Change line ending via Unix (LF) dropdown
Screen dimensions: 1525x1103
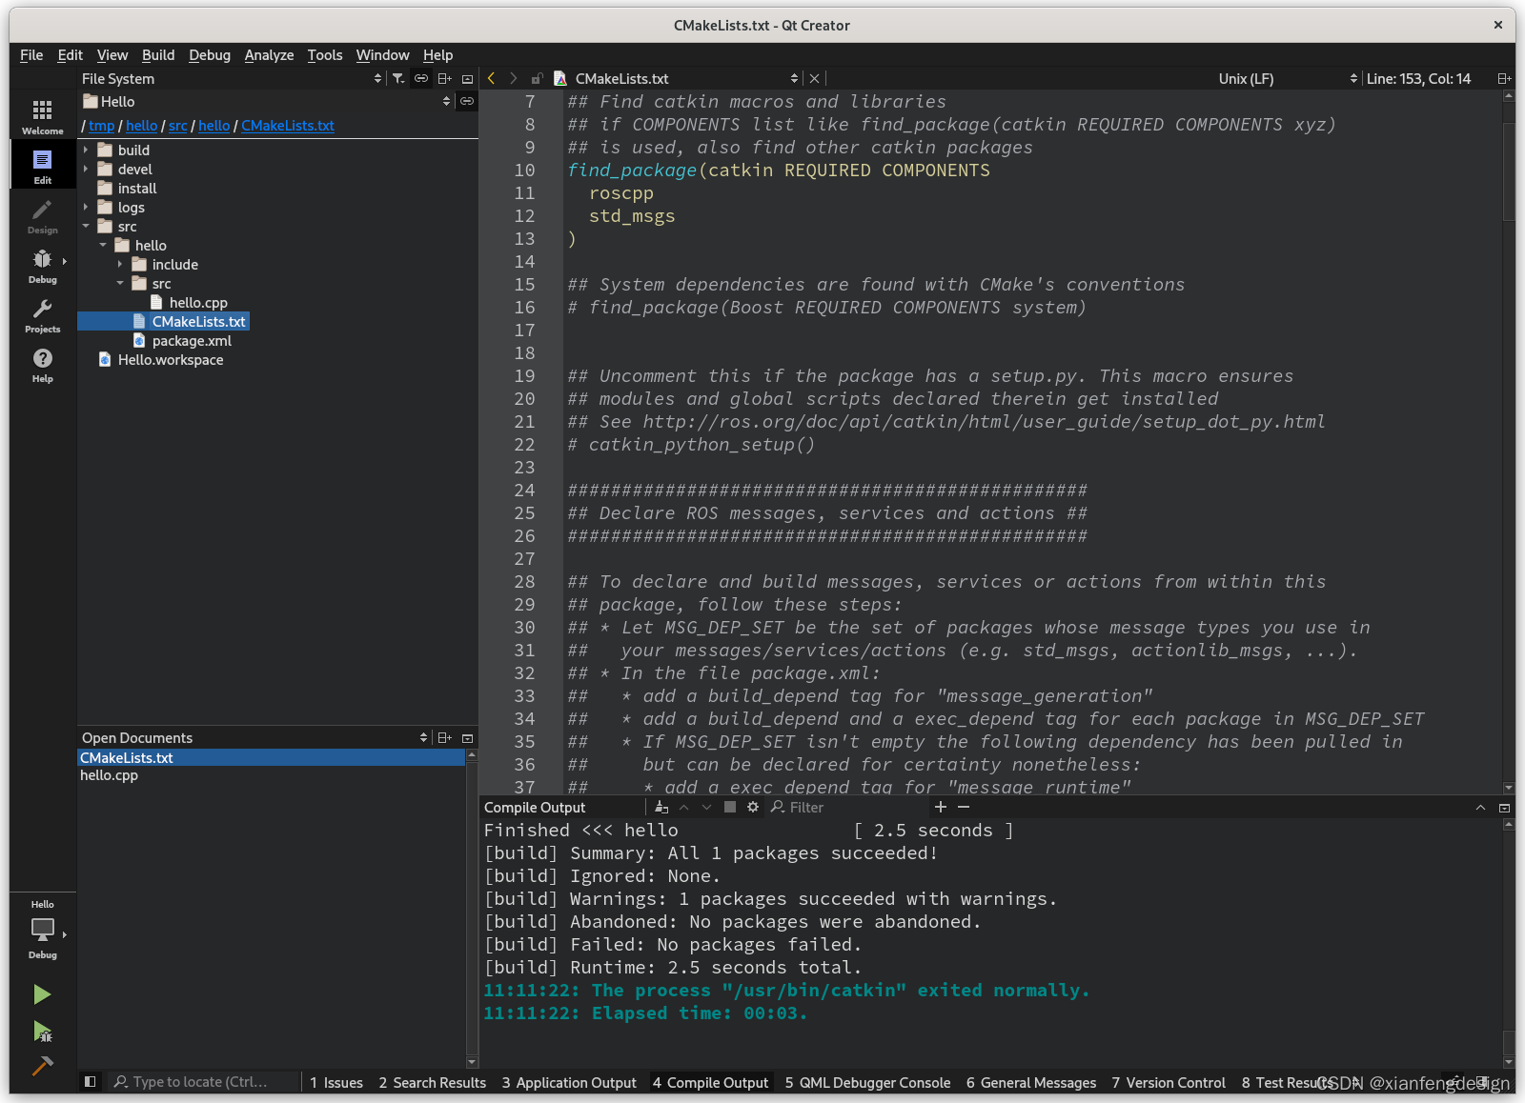pos(1287,78)
